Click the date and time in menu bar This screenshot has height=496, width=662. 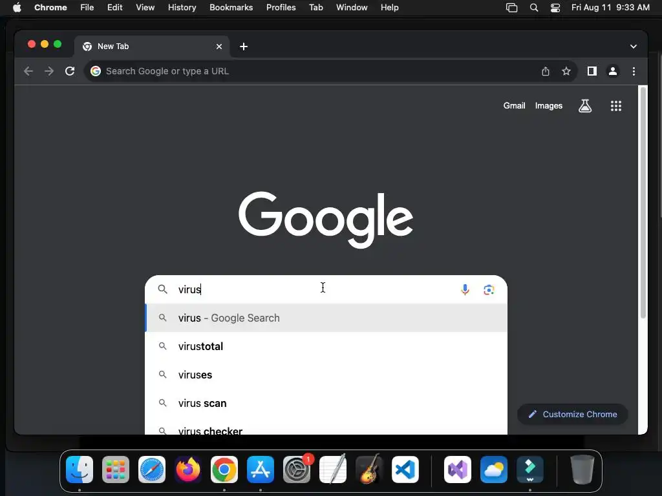pyautogui.click(x=610, y=8)
